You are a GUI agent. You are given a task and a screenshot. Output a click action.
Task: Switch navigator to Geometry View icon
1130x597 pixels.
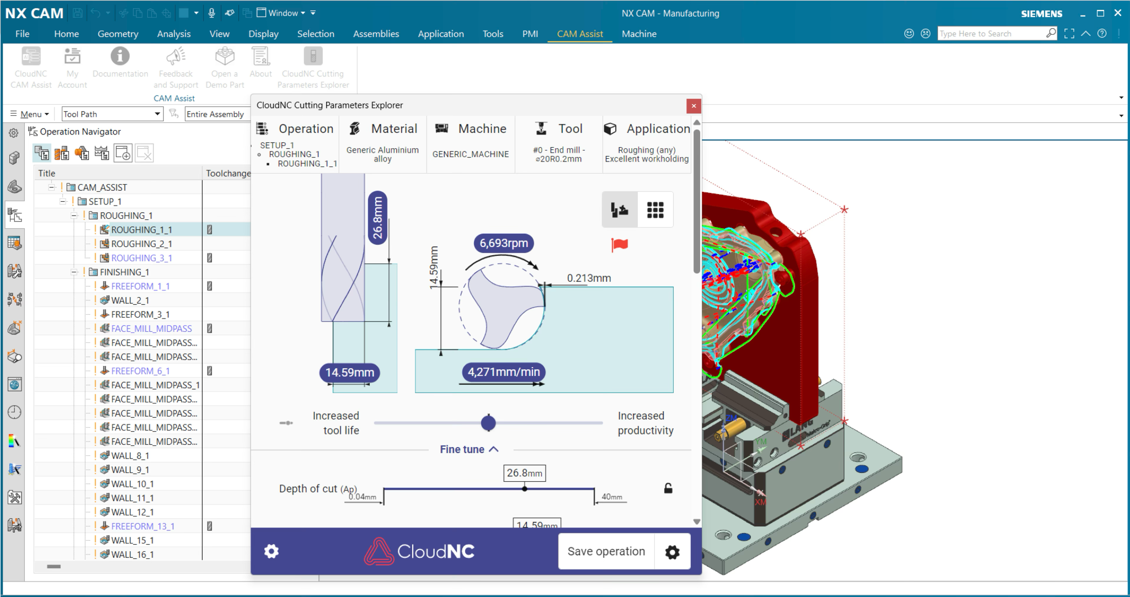tap(82, 153)
